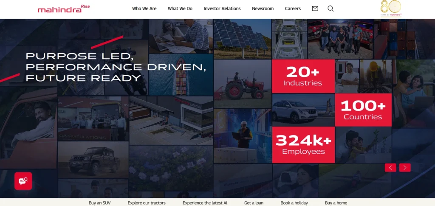
Task: Click the 80 years of Mahindra emblem
Action: (391, 8)
